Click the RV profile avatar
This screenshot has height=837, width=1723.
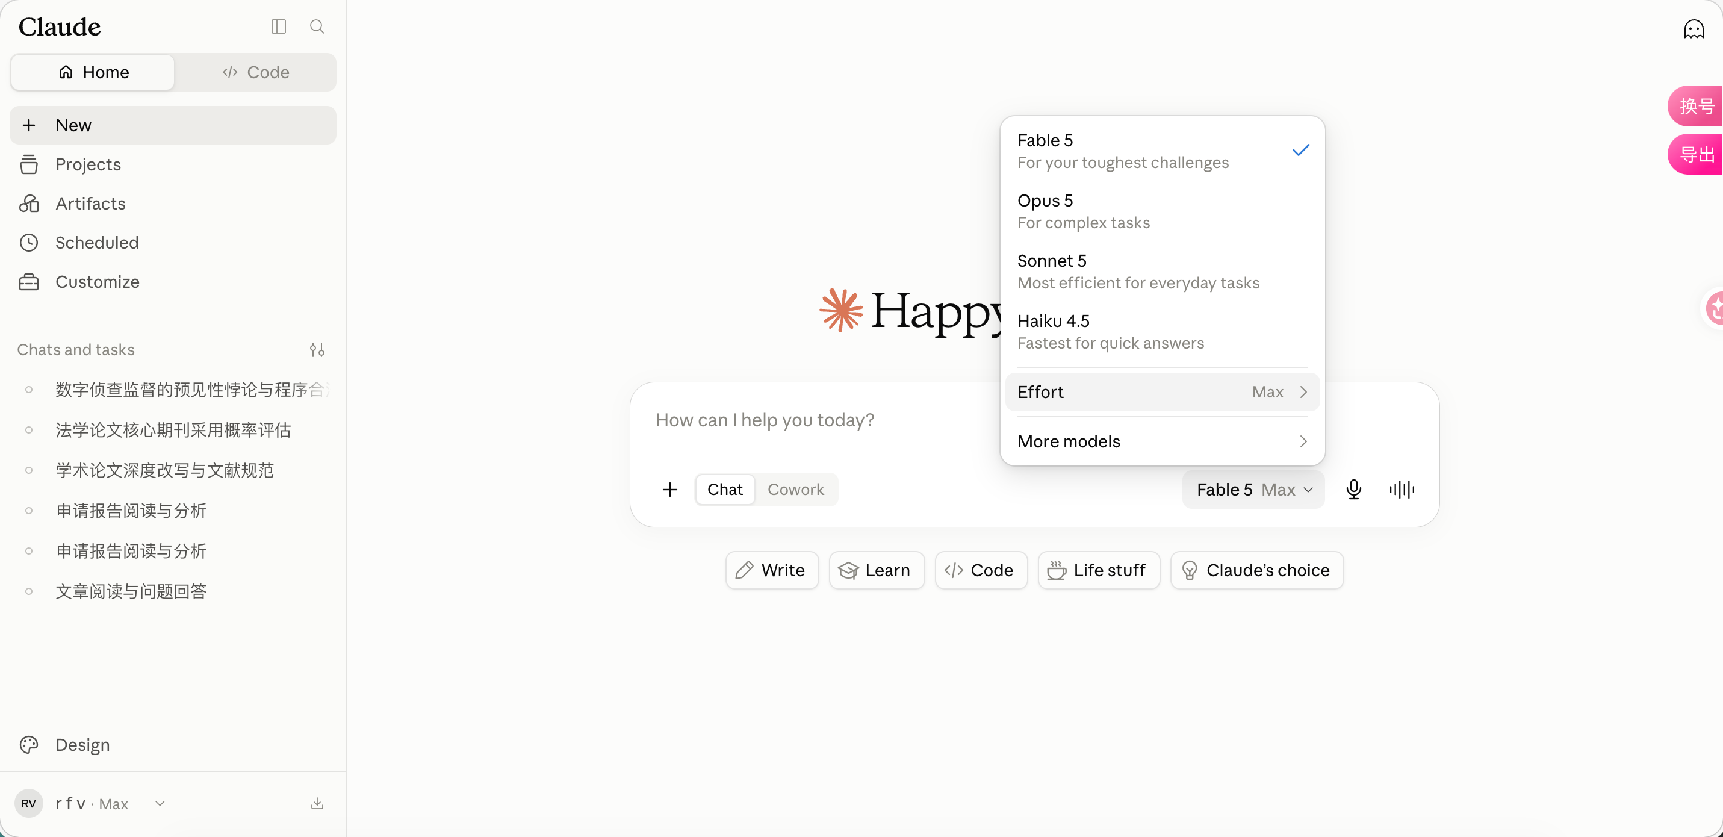29,803
